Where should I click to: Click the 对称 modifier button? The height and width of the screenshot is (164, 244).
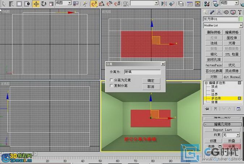pyautogui.click(x=214, y=77)
